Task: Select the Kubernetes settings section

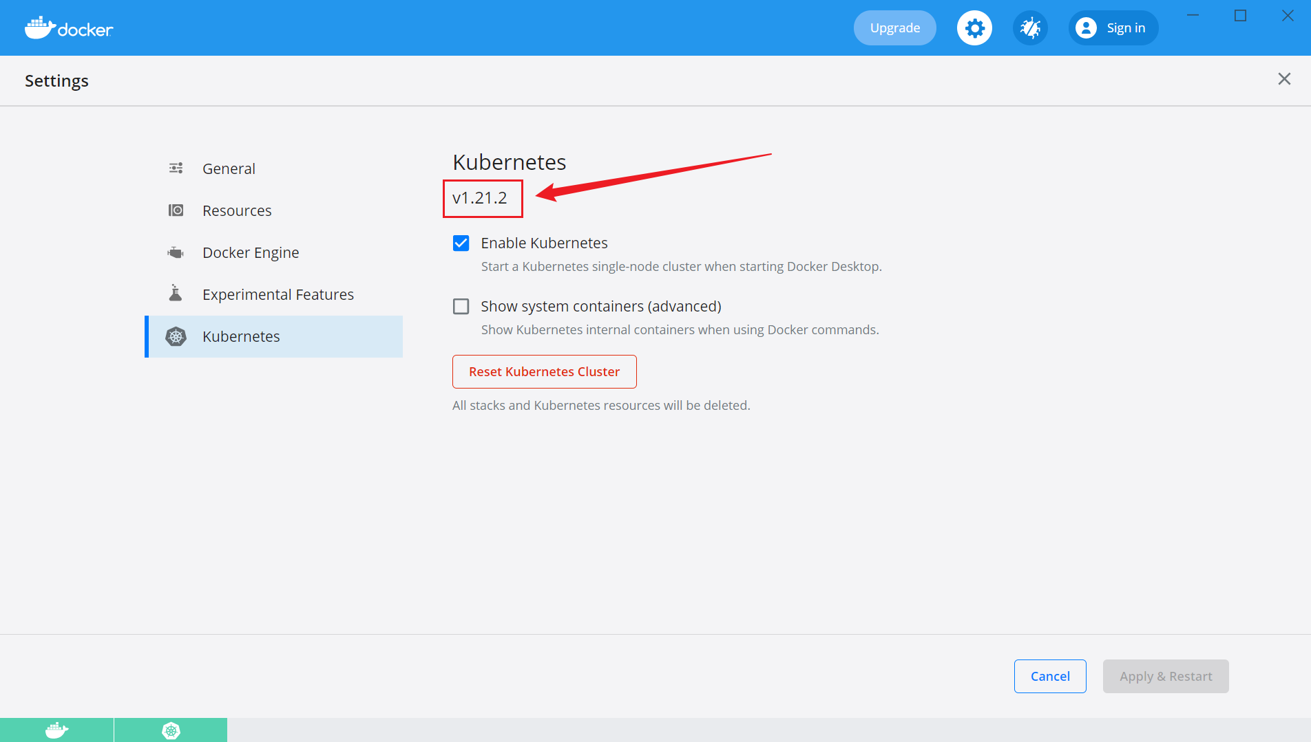Action: [x=274, y=336]
